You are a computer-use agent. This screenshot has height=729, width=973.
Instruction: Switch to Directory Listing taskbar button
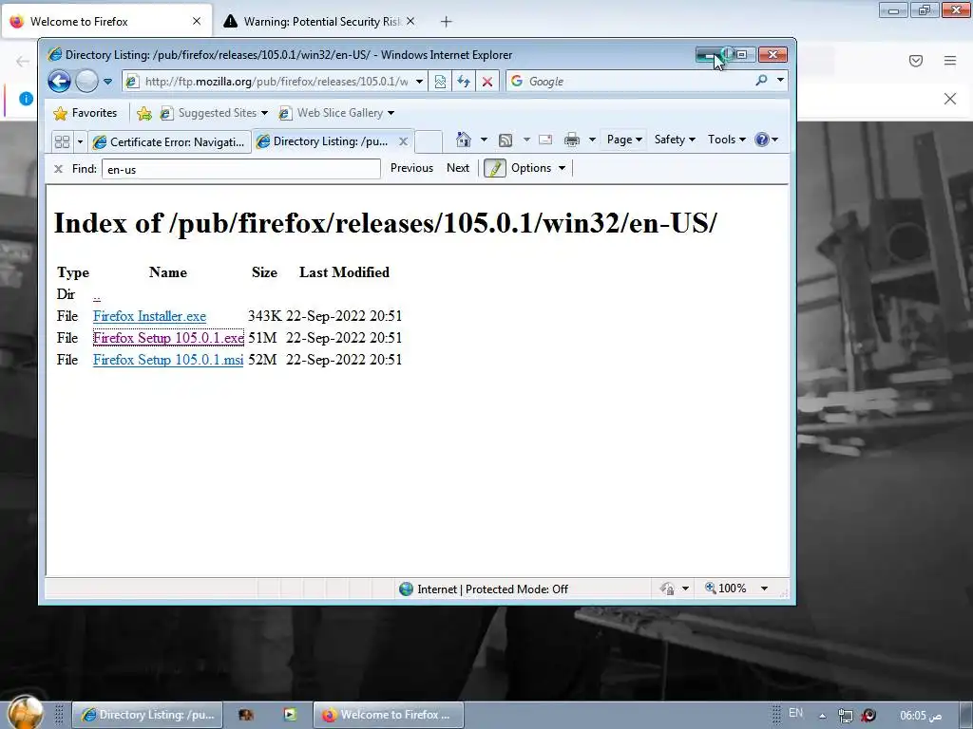tap(147, 715)
